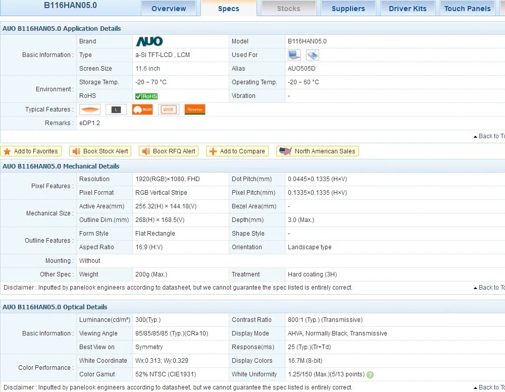
Task: Click the Book RFQ Alert button
Action: click(169, 151)
